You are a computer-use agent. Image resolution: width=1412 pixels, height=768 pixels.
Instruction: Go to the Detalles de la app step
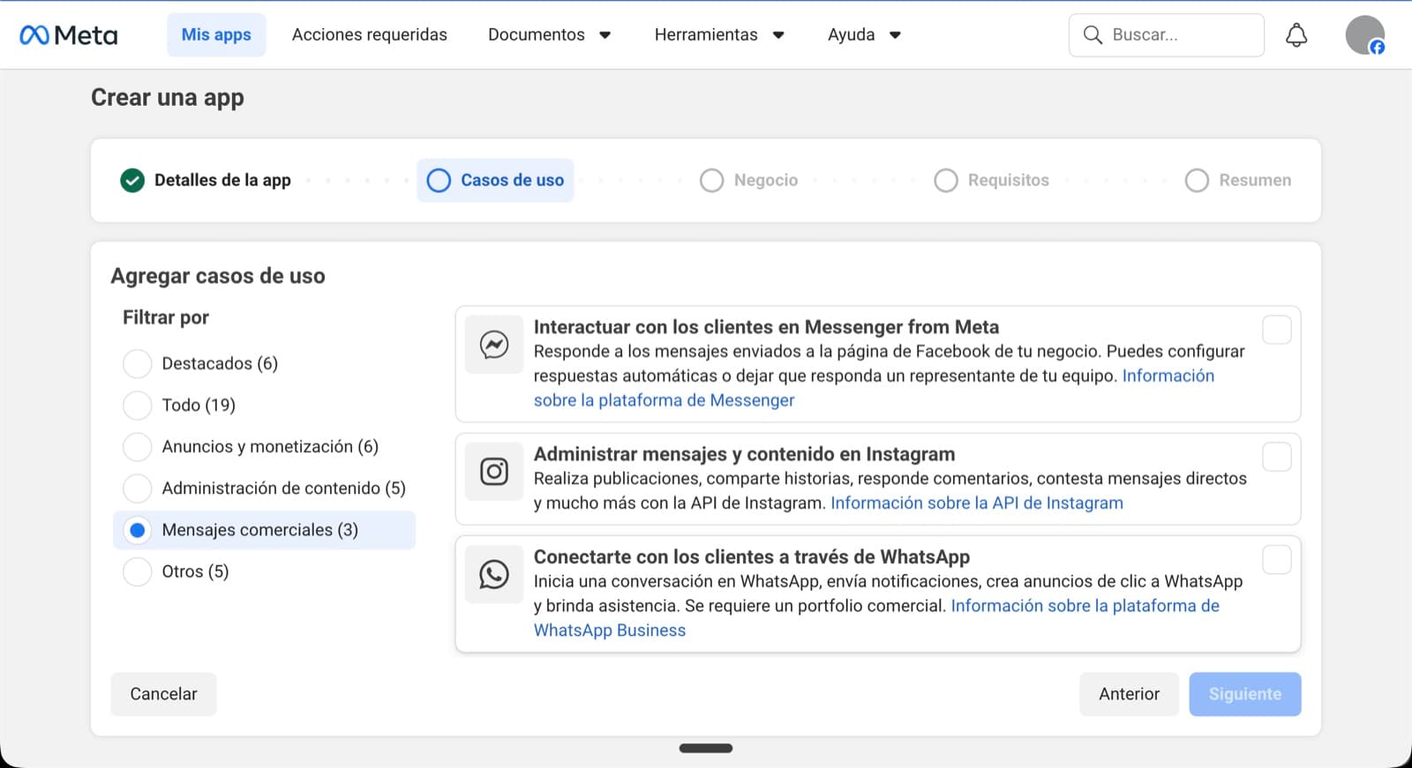[x=206, y=180]
